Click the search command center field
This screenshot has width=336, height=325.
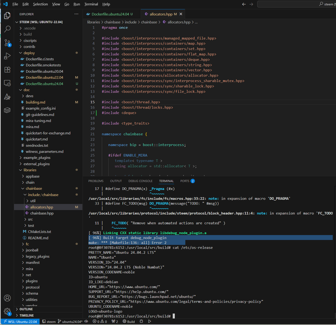[297, 4]
